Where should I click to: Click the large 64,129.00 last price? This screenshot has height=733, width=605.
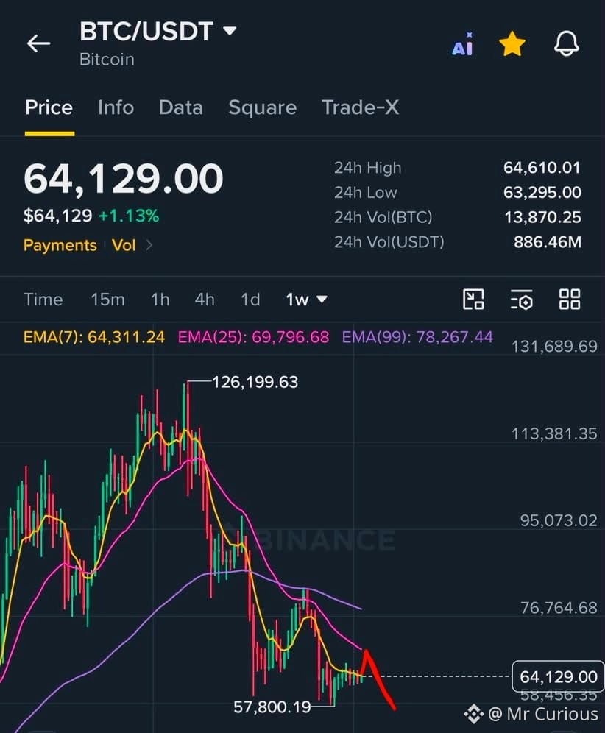[124, 179]
